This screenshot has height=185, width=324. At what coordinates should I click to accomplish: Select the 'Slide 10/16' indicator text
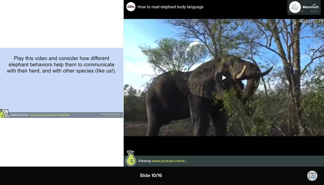(x=151, y=176)
